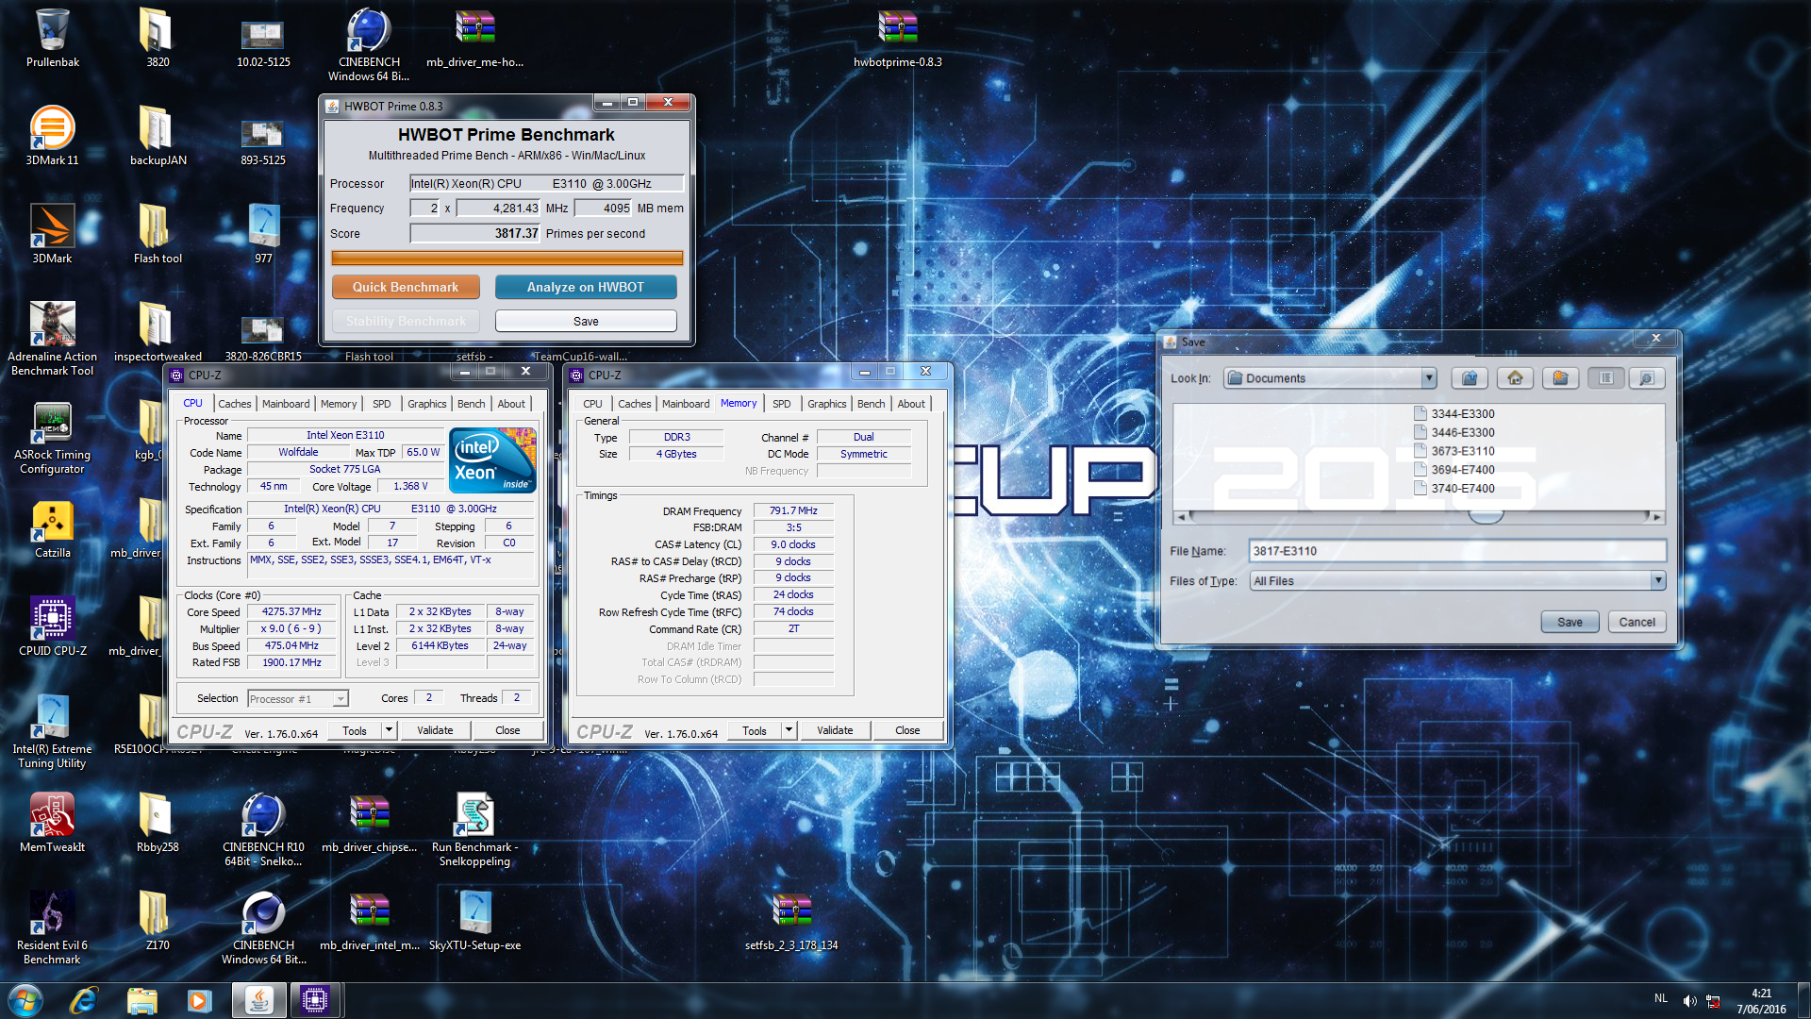Open hwbotprime-0.8.3 archive icon
The width and height of the screenshot is (1811, 1019).
click(x=897, y=38)
